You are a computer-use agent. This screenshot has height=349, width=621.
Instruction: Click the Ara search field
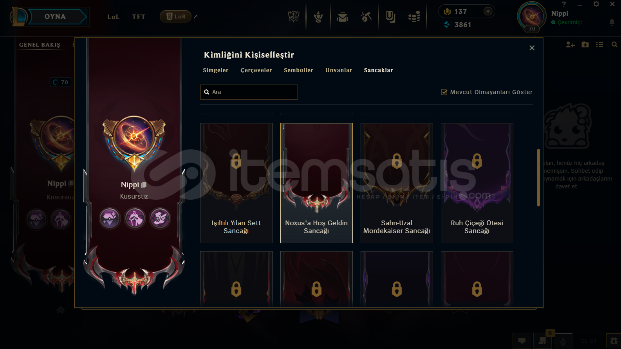pyautogui.click(x=249, y=92)
